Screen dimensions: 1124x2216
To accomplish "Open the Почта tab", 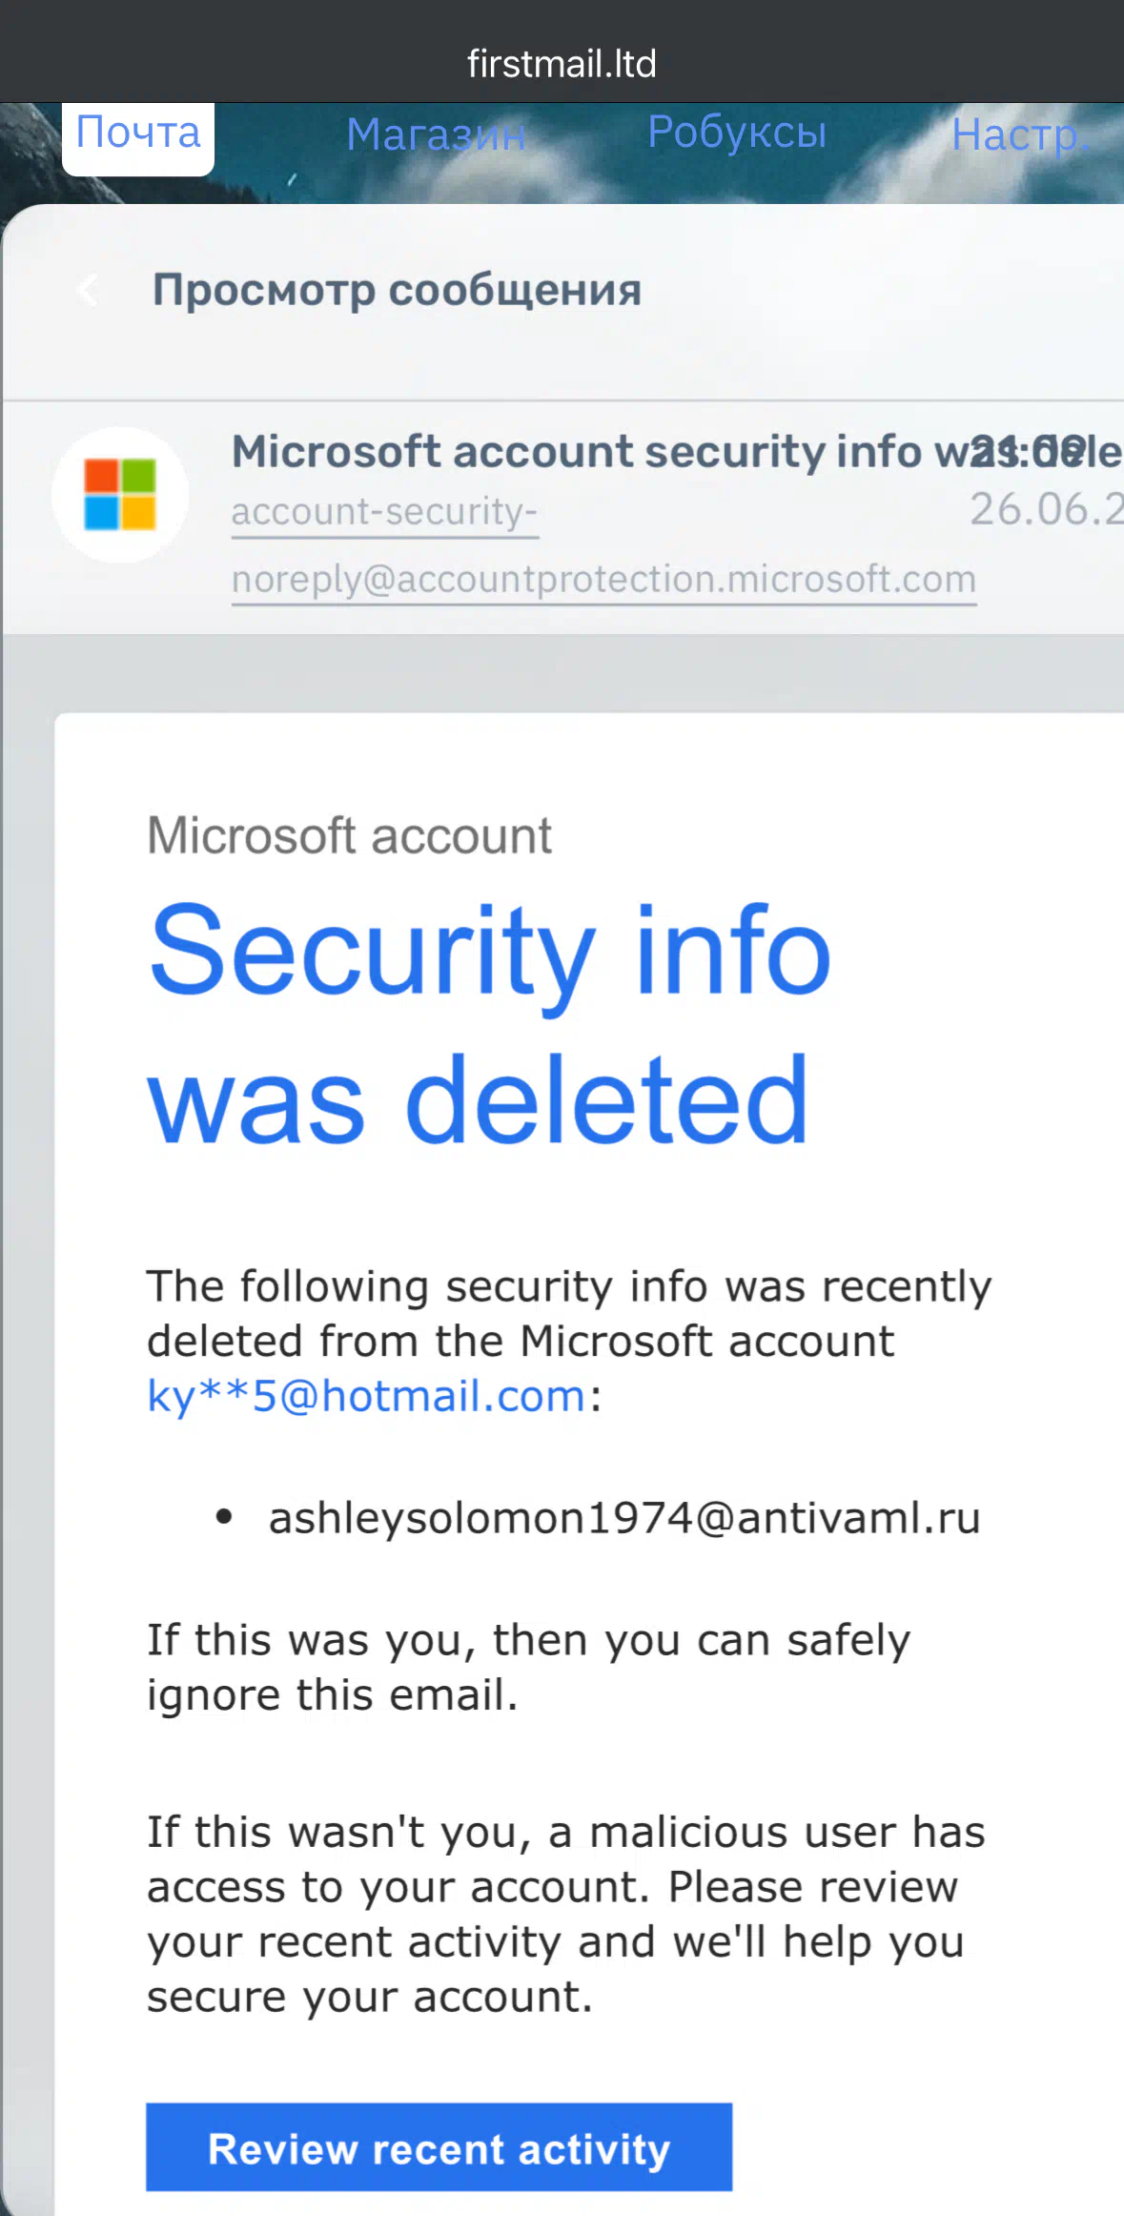I will tap(138, 133).
